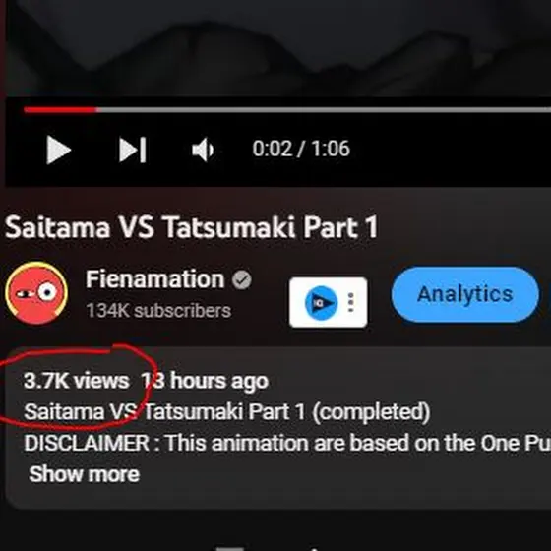Click the 13 hours ago upload time
This screenshot has width=551, height=551.
pyautogui.click(x=205, y=381)
